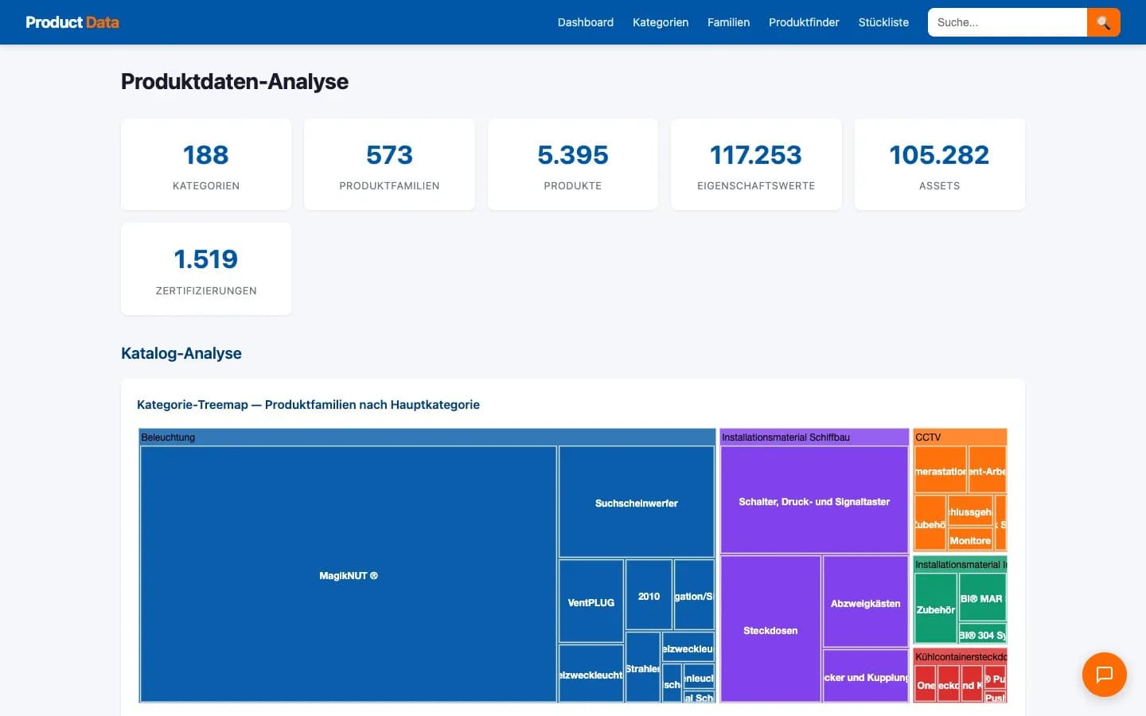Select the purple Steckdosen tile
The width and height of the screenshot is (1146, 716).
pyautogui.click(x=770, y=630)
